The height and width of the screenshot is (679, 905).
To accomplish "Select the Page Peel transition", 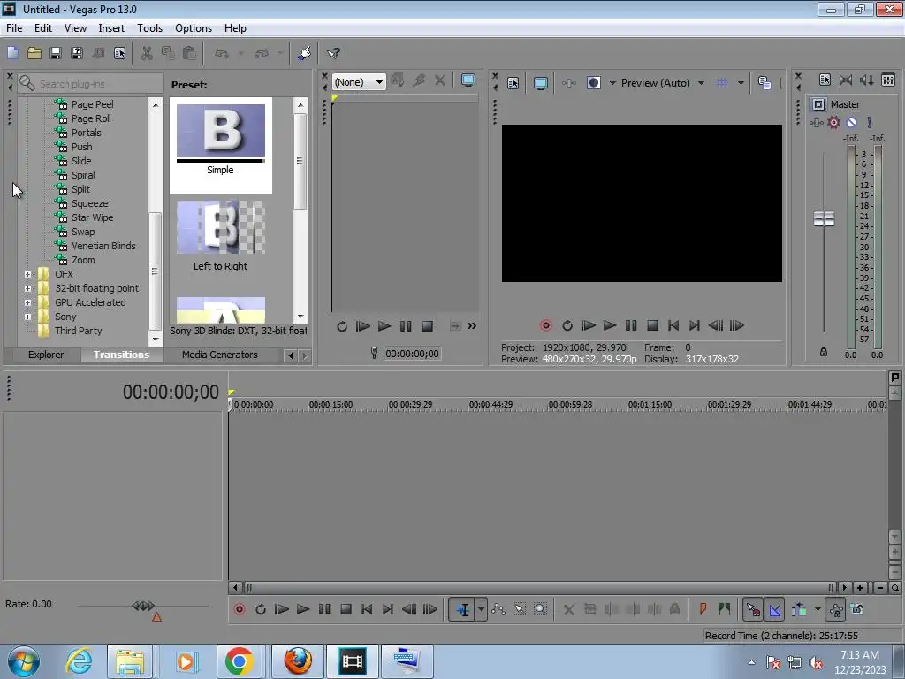I will point(92,104).
